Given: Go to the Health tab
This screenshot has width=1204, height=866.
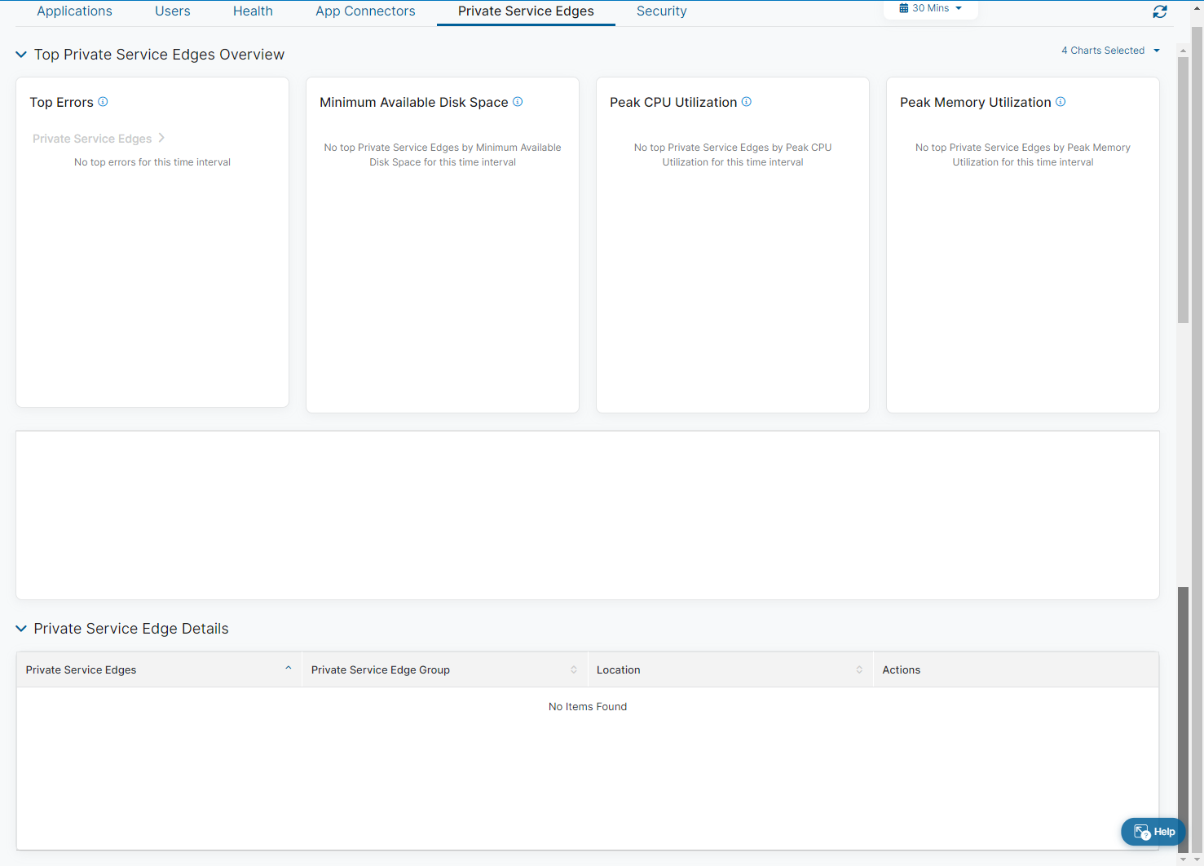Looking at the screenshot, I should pos(253,11).
